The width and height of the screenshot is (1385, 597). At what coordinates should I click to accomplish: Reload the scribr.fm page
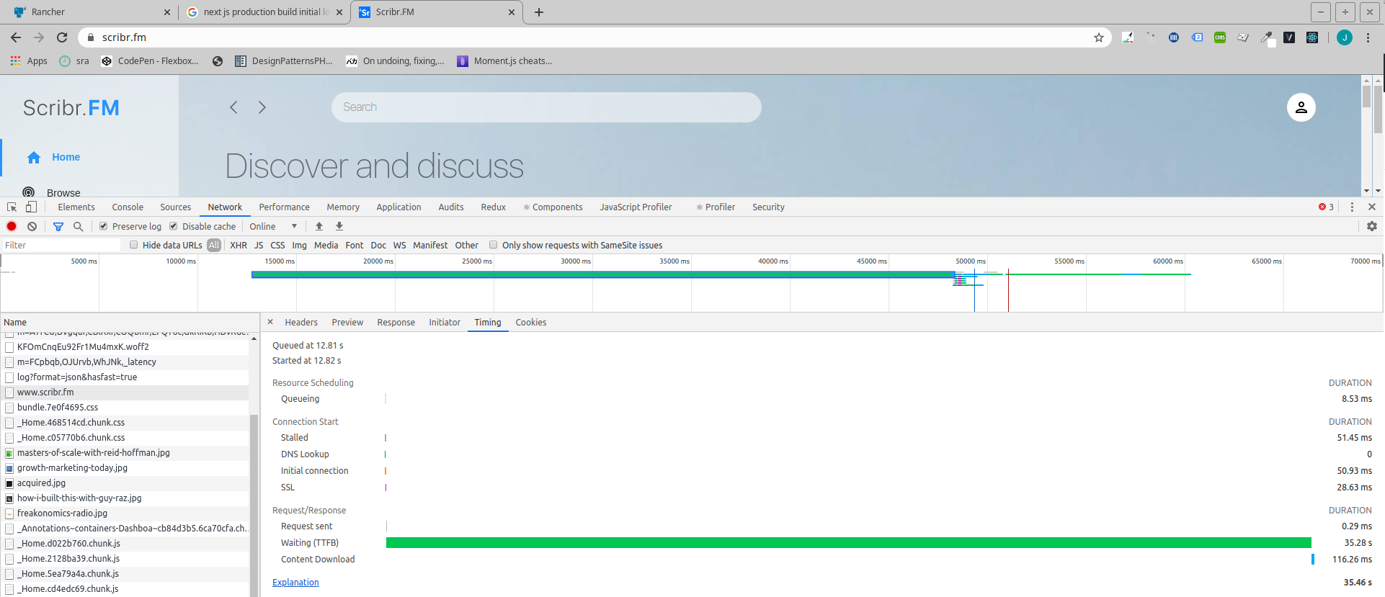(x=62, y=37)
